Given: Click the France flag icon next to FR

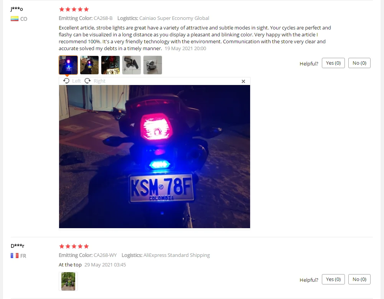Looking at the screenshot, I should coord(15,256).
